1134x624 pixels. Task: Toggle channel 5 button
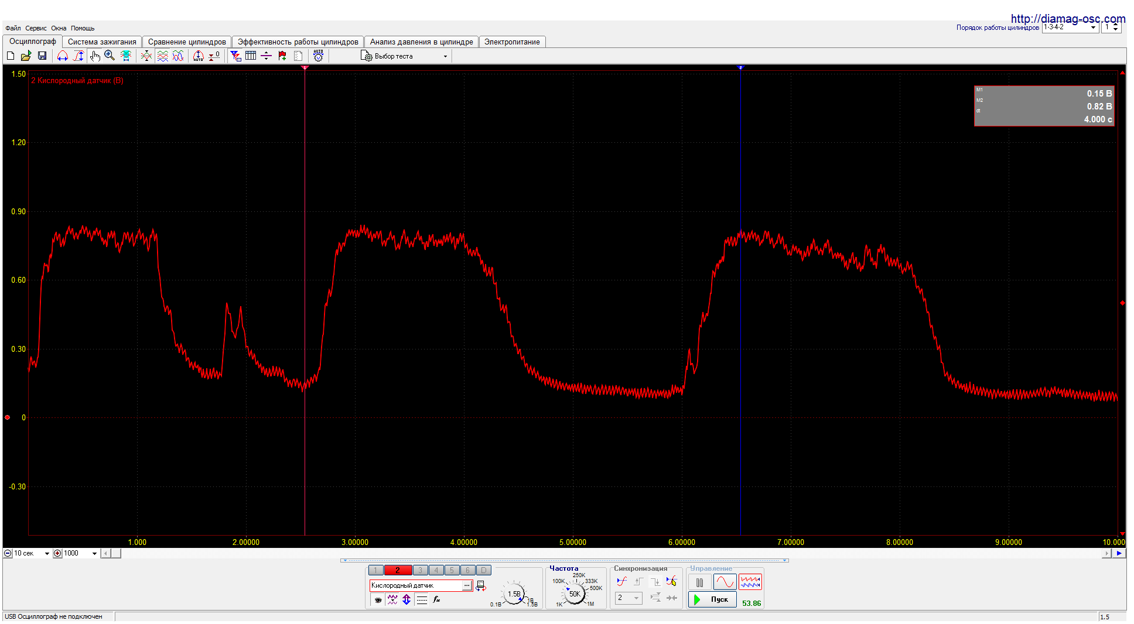(452, 570)
